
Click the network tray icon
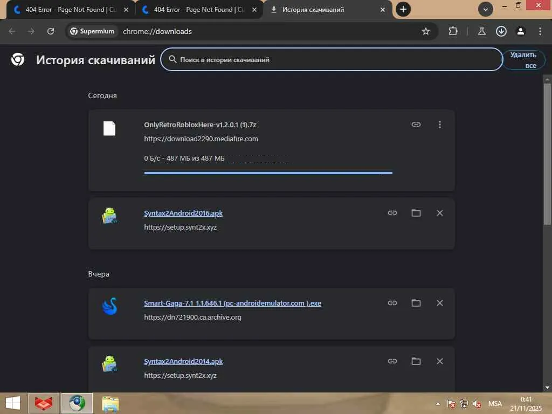pyautogui.click(x=464, y=404)
